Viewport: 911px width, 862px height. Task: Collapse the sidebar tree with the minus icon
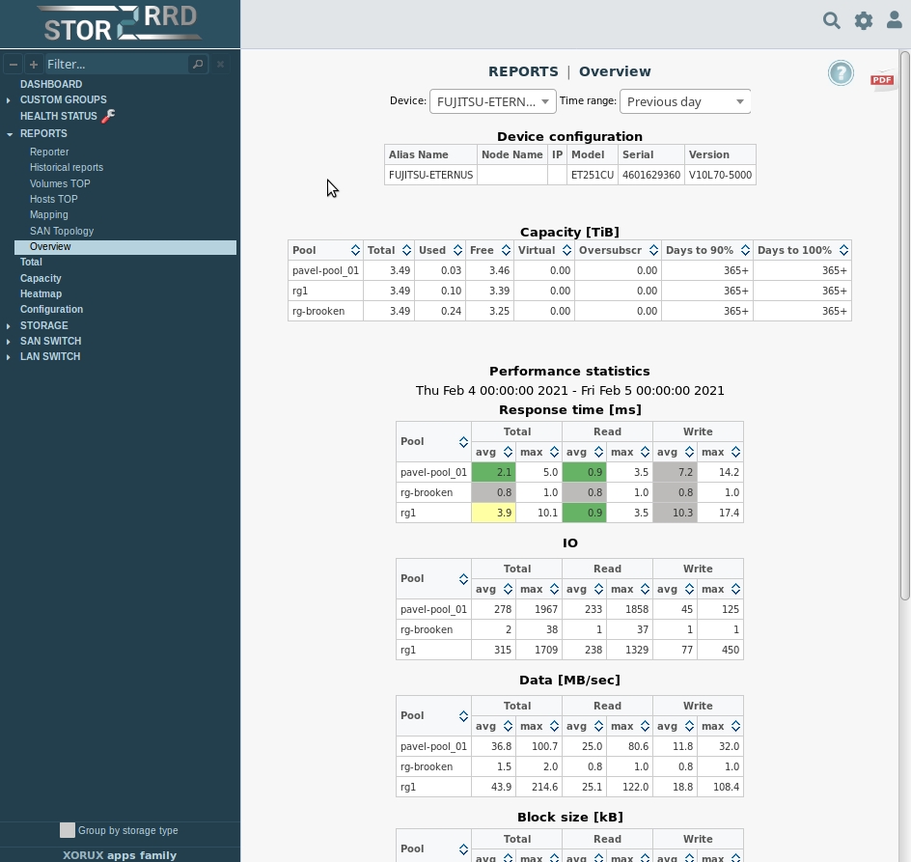[13, 64]
